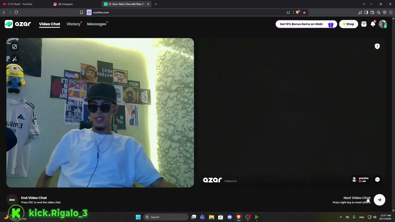Open OBS Studio from taskbar

click(x=248, y=217)
